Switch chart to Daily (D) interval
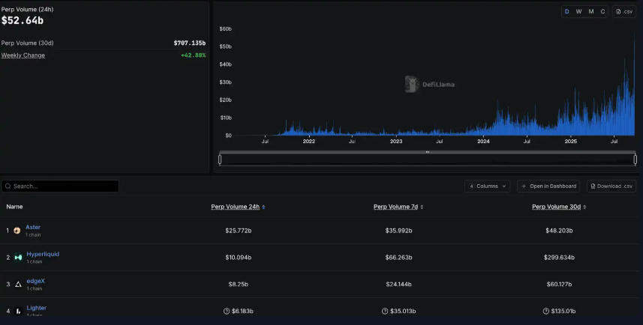The height and width of the screenshot is (325, 643). point(567,11)
